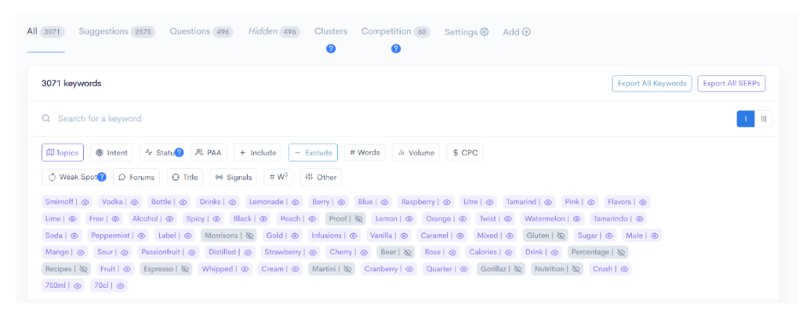Click the help badge on Weak Spot filter
The height and width of the screenshot is (323, 803).
(x=102, y=177)
